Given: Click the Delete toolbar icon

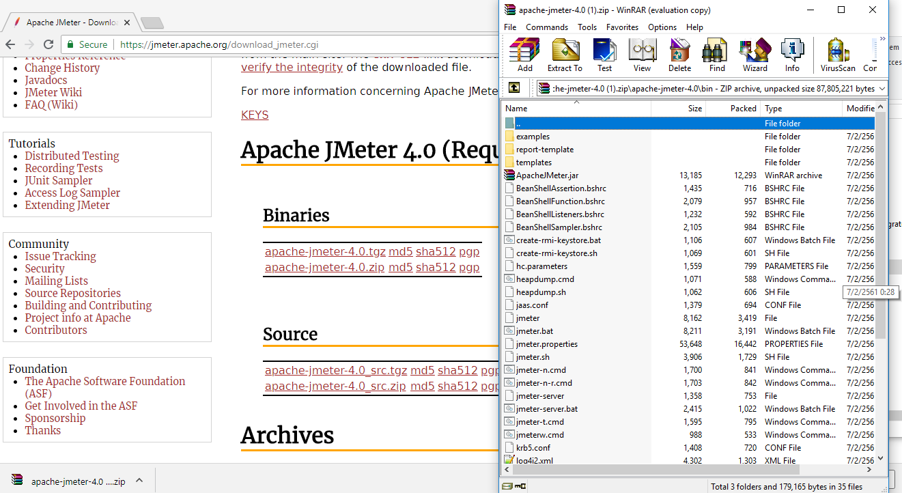Looking at the screenshot, I should point(679,55).
